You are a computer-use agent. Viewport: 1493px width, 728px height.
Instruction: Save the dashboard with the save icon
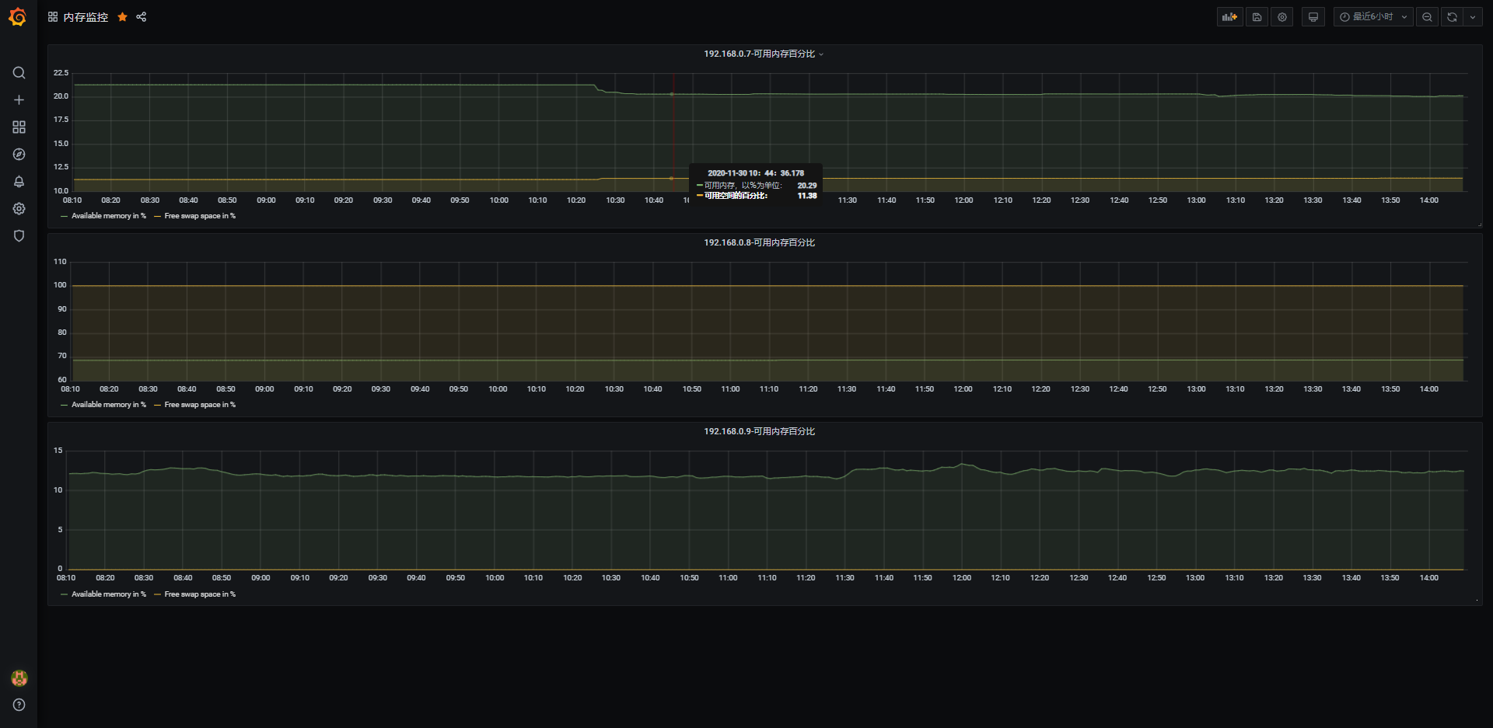pyautogui.click(x=1257, y=17)
